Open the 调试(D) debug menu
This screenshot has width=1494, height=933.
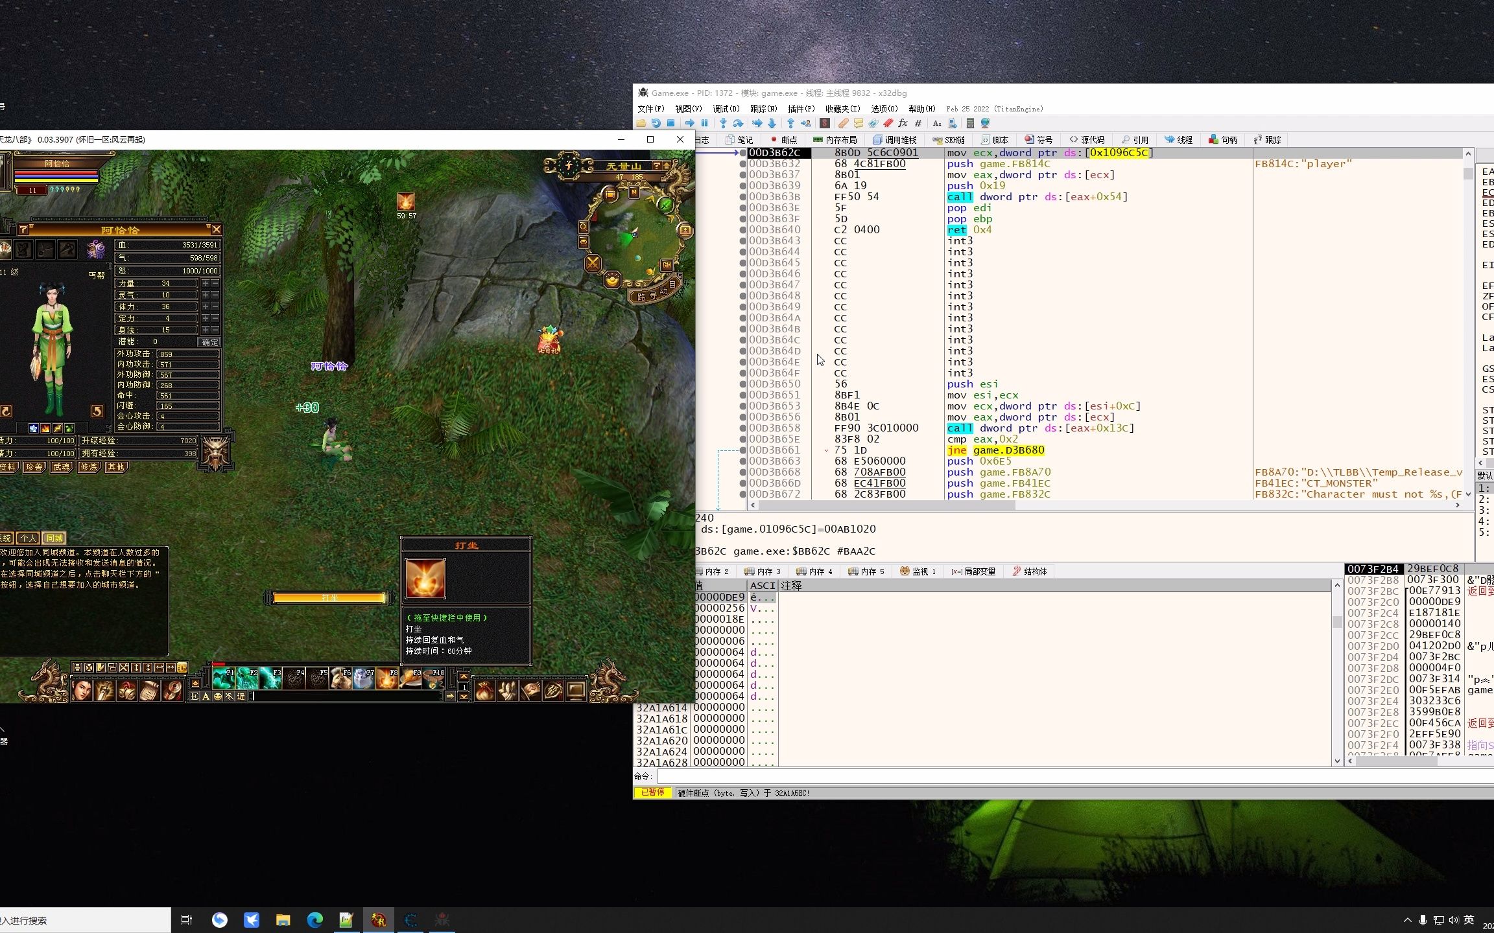pyautogui.click(x=726, y=109)
